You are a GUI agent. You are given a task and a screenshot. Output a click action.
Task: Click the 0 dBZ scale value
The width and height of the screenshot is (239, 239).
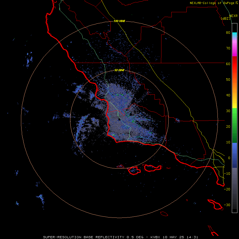click(229, 158)
